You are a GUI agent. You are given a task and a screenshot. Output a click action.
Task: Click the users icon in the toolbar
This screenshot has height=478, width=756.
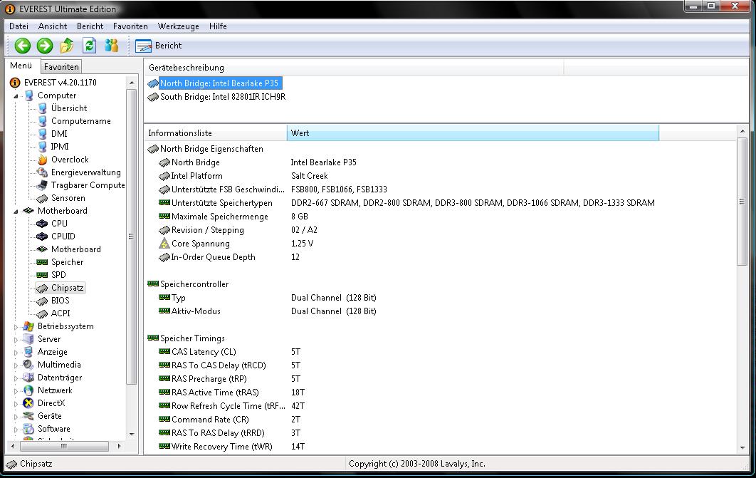click(111, 46)
